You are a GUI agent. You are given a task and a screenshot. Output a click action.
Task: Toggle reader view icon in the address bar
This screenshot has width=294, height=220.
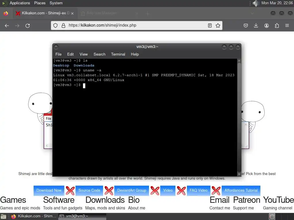tap(210, 25)
